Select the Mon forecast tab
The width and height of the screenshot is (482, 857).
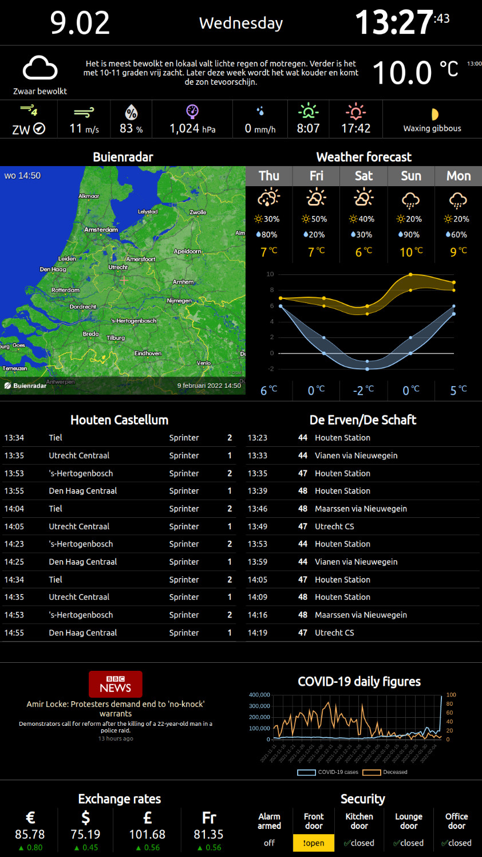459,176
